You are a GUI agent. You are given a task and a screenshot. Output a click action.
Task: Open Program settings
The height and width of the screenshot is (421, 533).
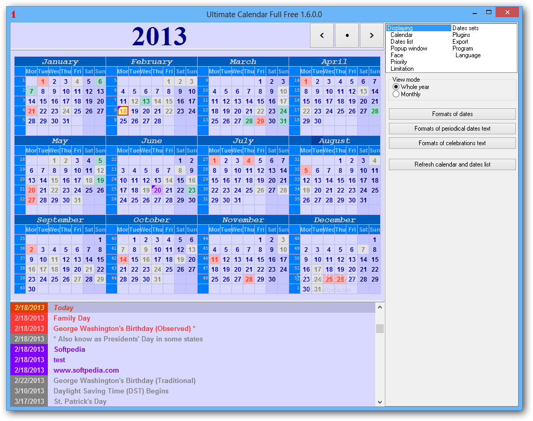click(462, 48)
